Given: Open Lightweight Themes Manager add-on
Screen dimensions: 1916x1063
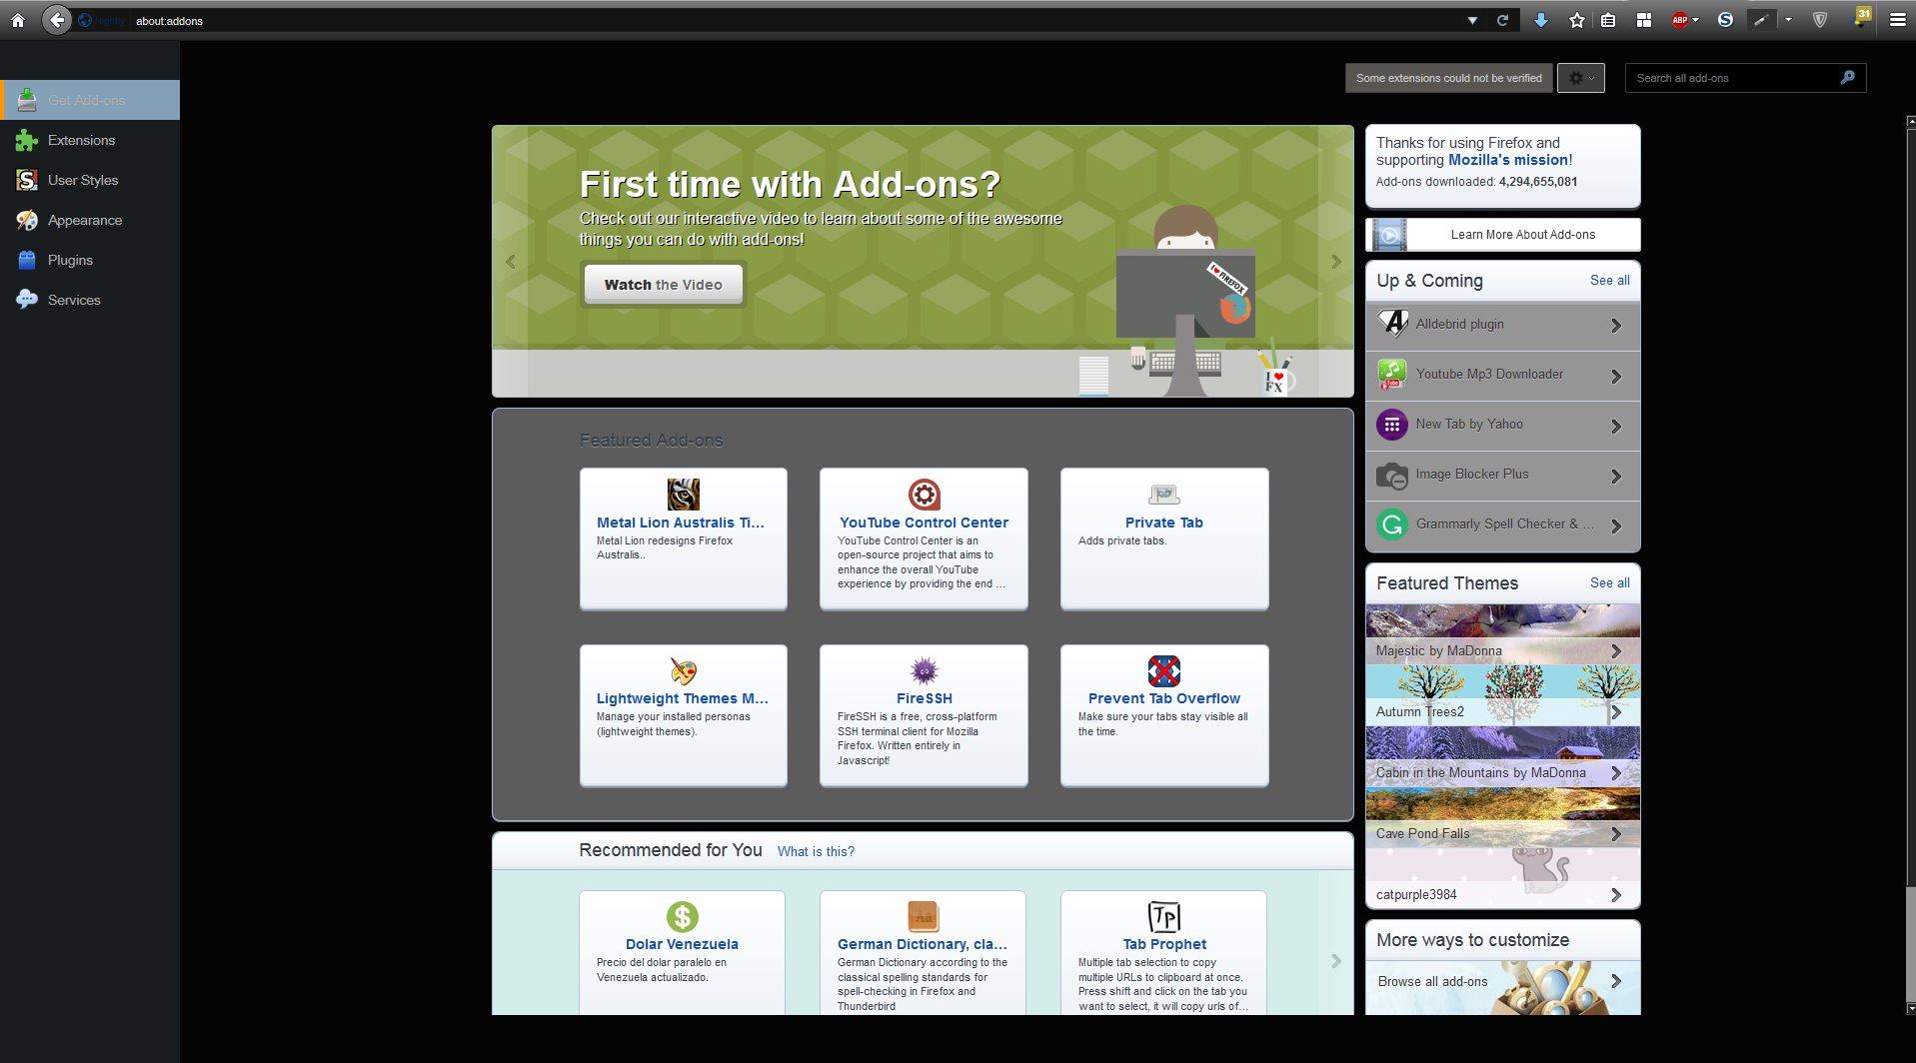Looking at the screenshot, I should 684,715.
